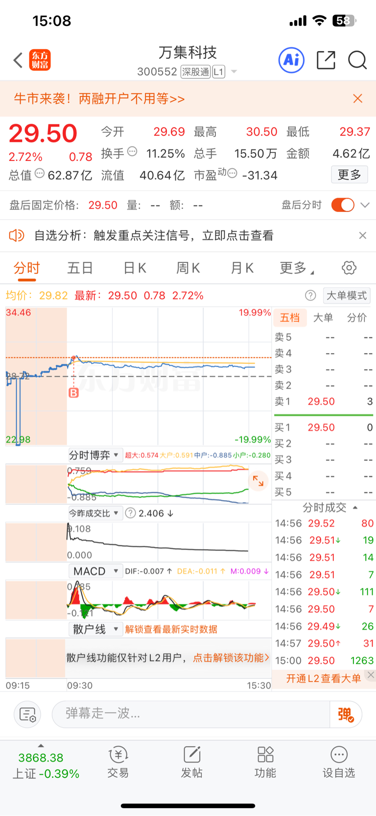Open the 自选分析 signal message
The width and height of the screenshot is (376, 816).
(154, 236)
